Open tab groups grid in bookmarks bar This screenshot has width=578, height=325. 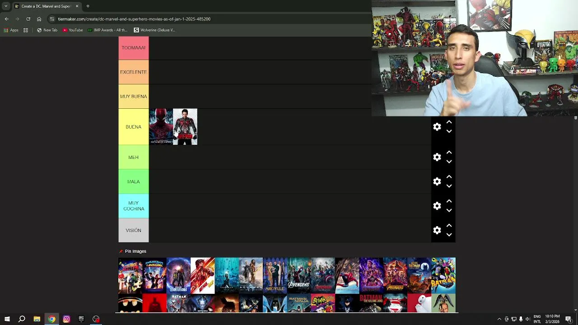26,30
